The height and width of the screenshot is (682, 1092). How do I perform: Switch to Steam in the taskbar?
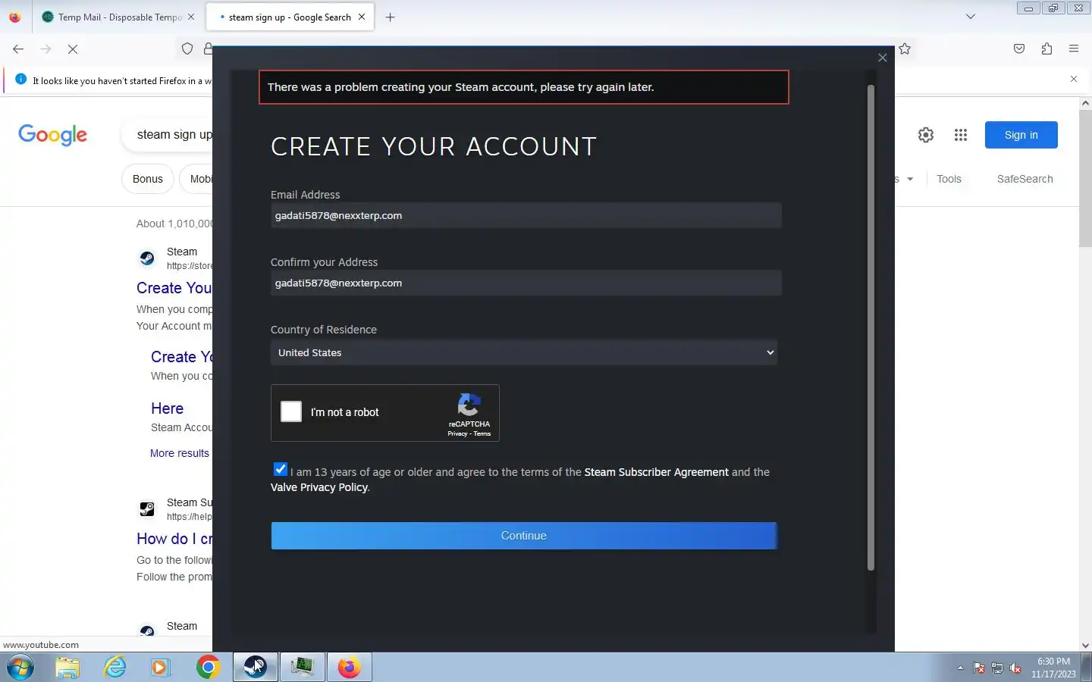click(255, 668)
